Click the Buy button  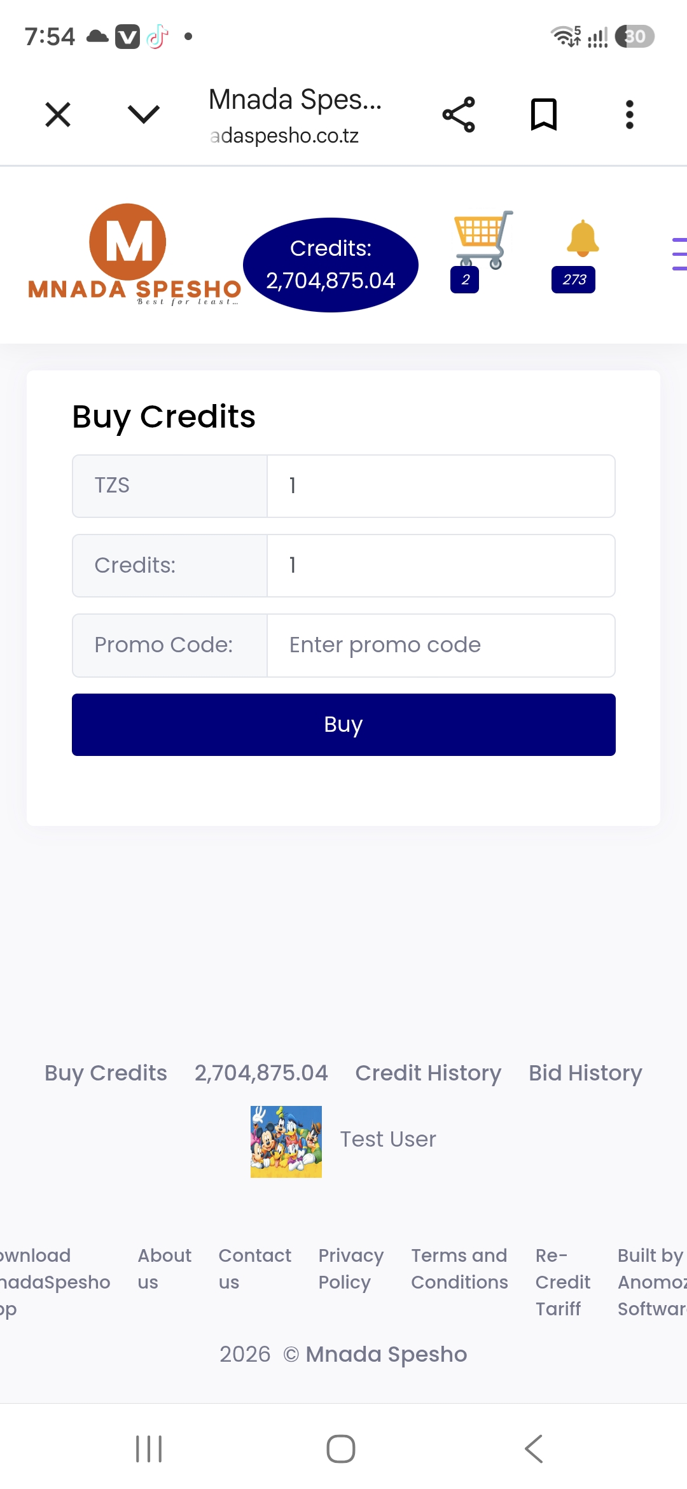click(x=343, y=725)
